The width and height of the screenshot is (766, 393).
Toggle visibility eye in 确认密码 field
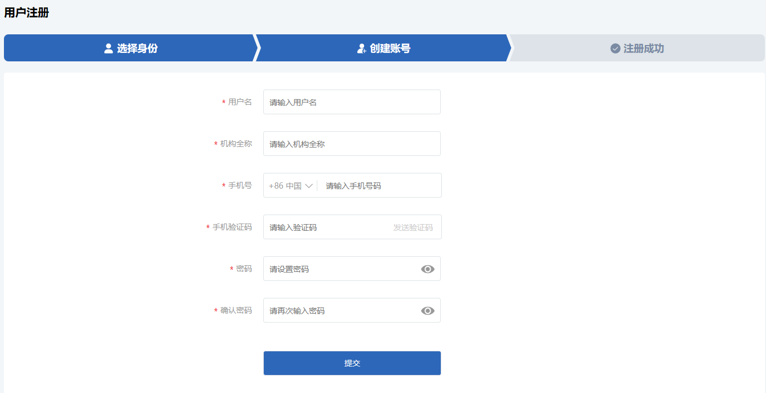point(428,311)
